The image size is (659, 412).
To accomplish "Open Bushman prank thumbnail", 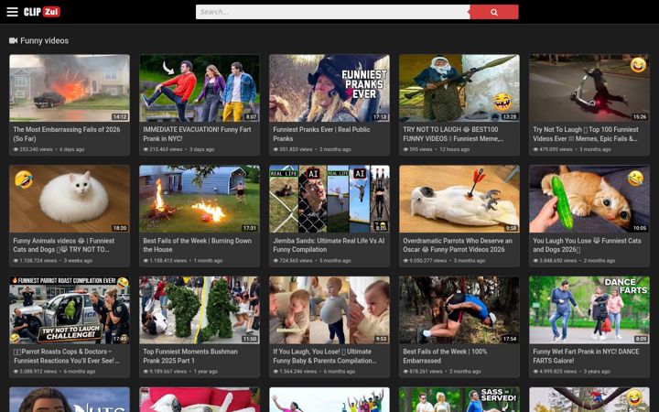I will [x=200, y=309].
